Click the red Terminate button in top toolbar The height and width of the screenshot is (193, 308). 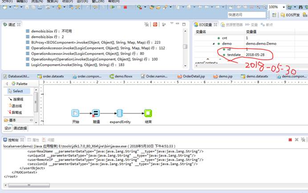tap(125, 7)
